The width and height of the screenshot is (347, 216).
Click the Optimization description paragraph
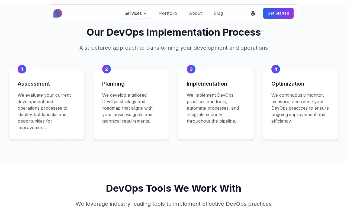coord(300,108)
